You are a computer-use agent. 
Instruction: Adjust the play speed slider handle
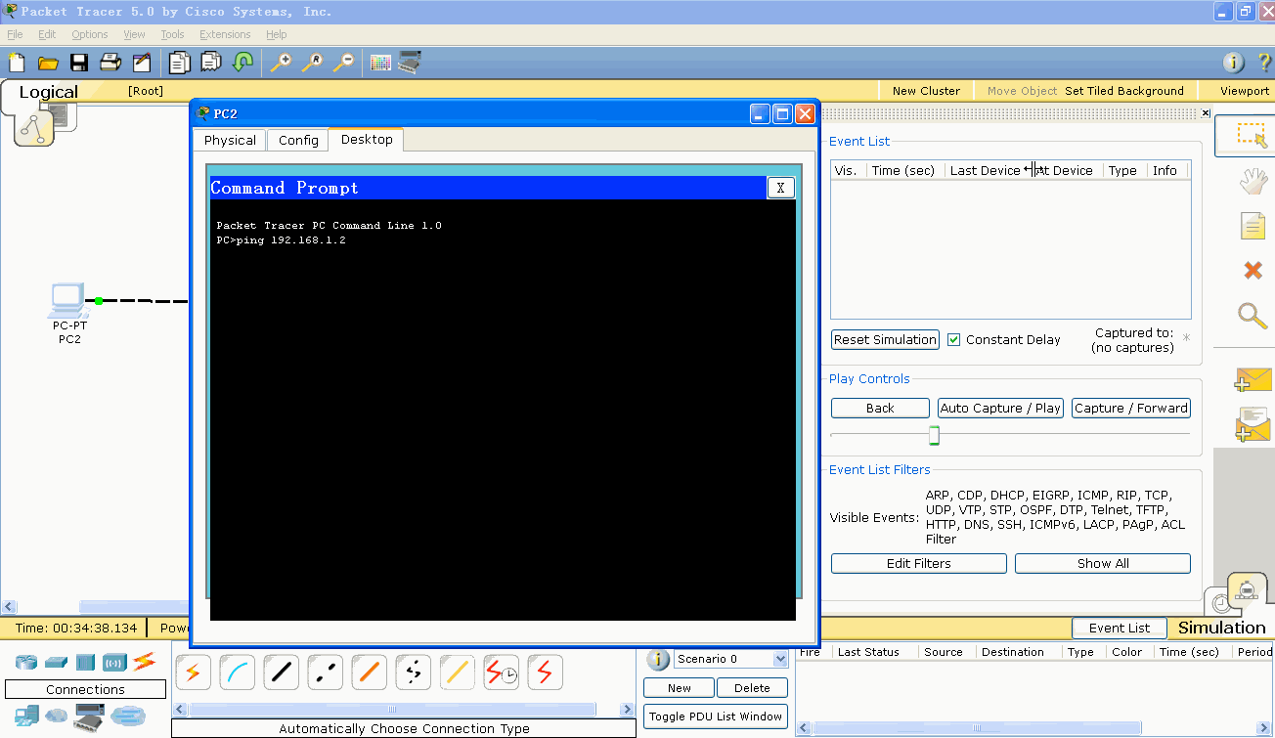934,435
